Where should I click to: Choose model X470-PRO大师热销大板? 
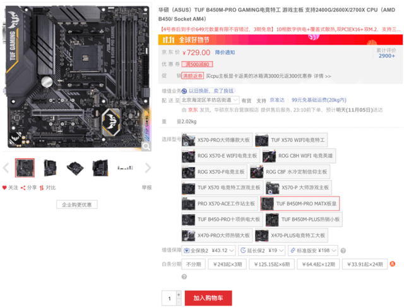point(217,236)
